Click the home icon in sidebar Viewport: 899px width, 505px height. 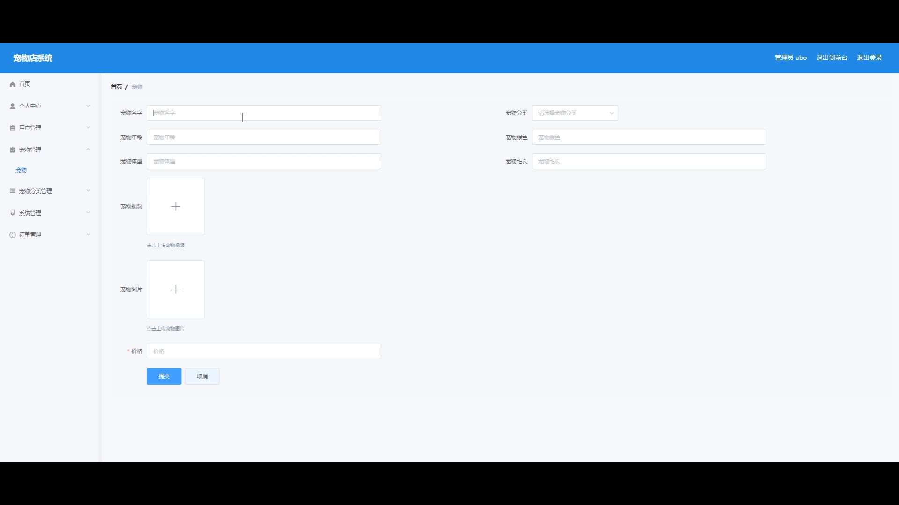click(x=13, y=84)
